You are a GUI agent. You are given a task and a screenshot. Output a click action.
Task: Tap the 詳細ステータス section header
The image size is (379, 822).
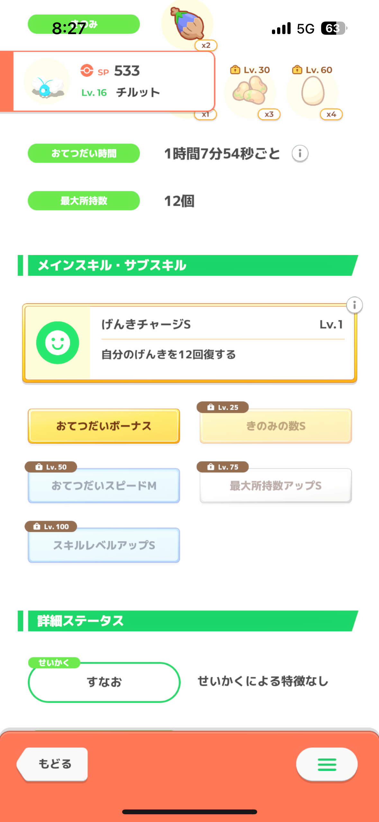(190, 621)
